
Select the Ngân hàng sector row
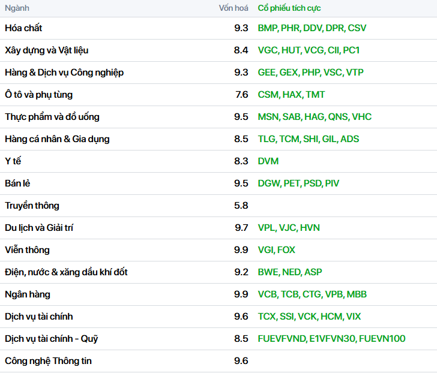28,294
